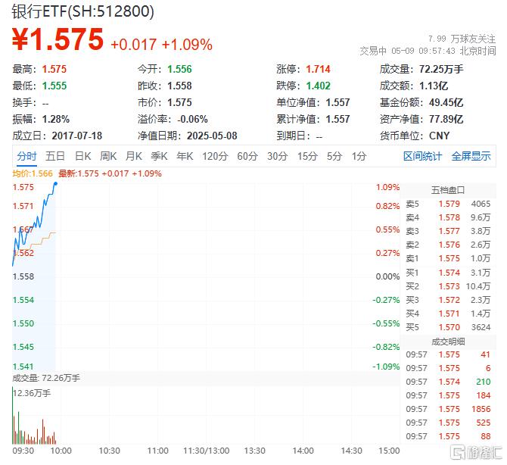Click the 成立日 2017-07-18 value
This screenshot has width=507, height=465.
77,136
